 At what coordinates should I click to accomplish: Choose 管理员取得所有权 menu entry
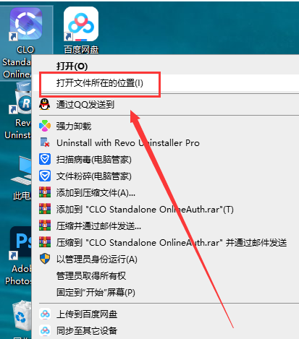coord(91,275)
